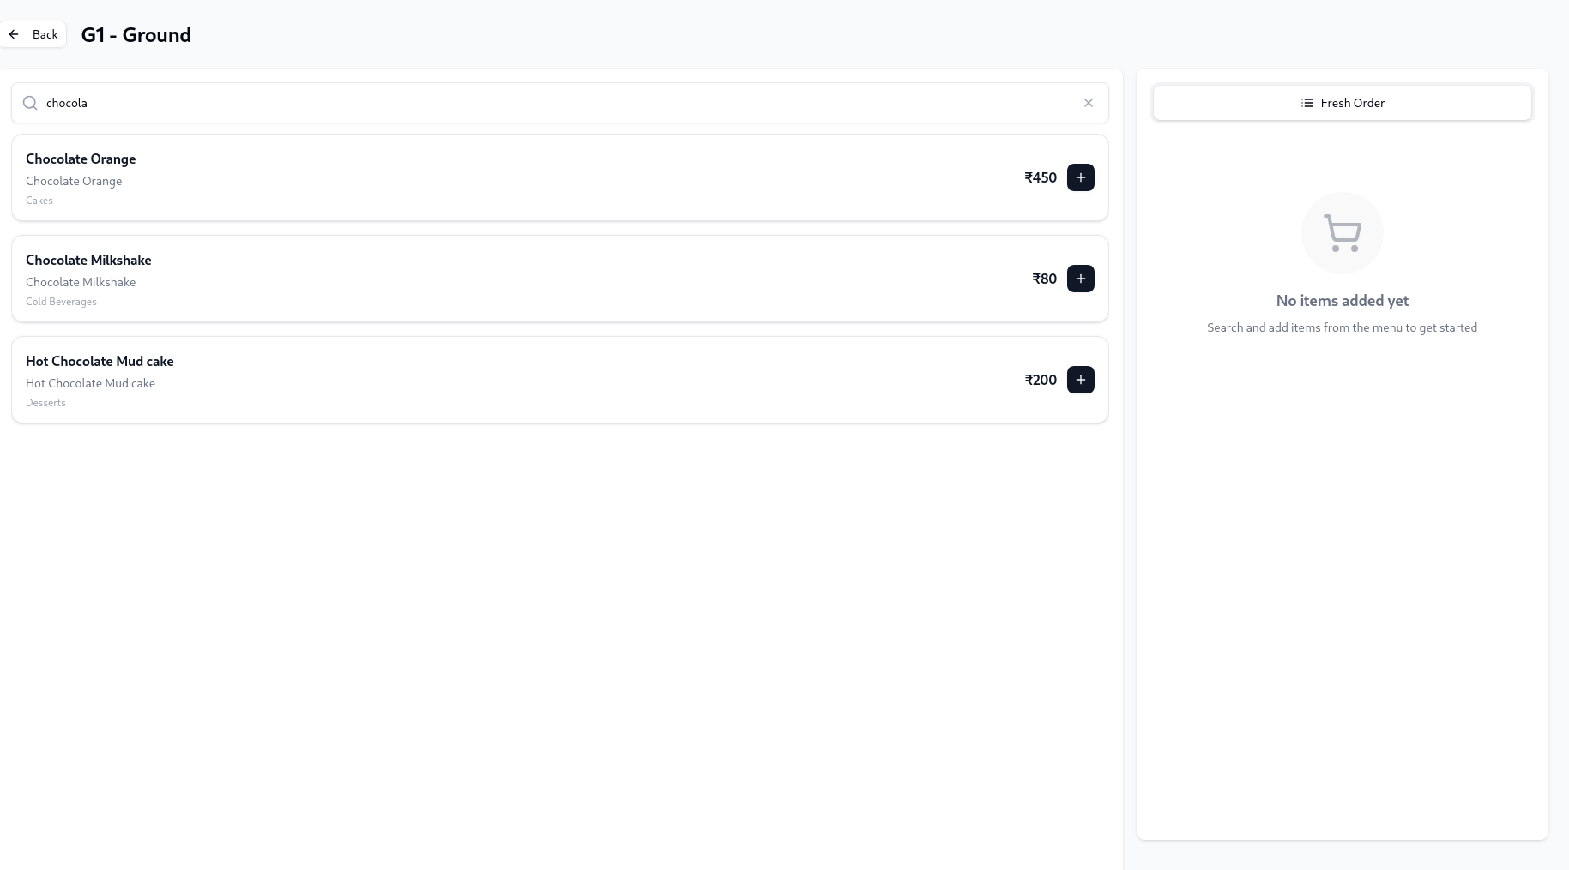Click the magnifier search icon
Screen dimensions: 1569x870
(30, 103)
